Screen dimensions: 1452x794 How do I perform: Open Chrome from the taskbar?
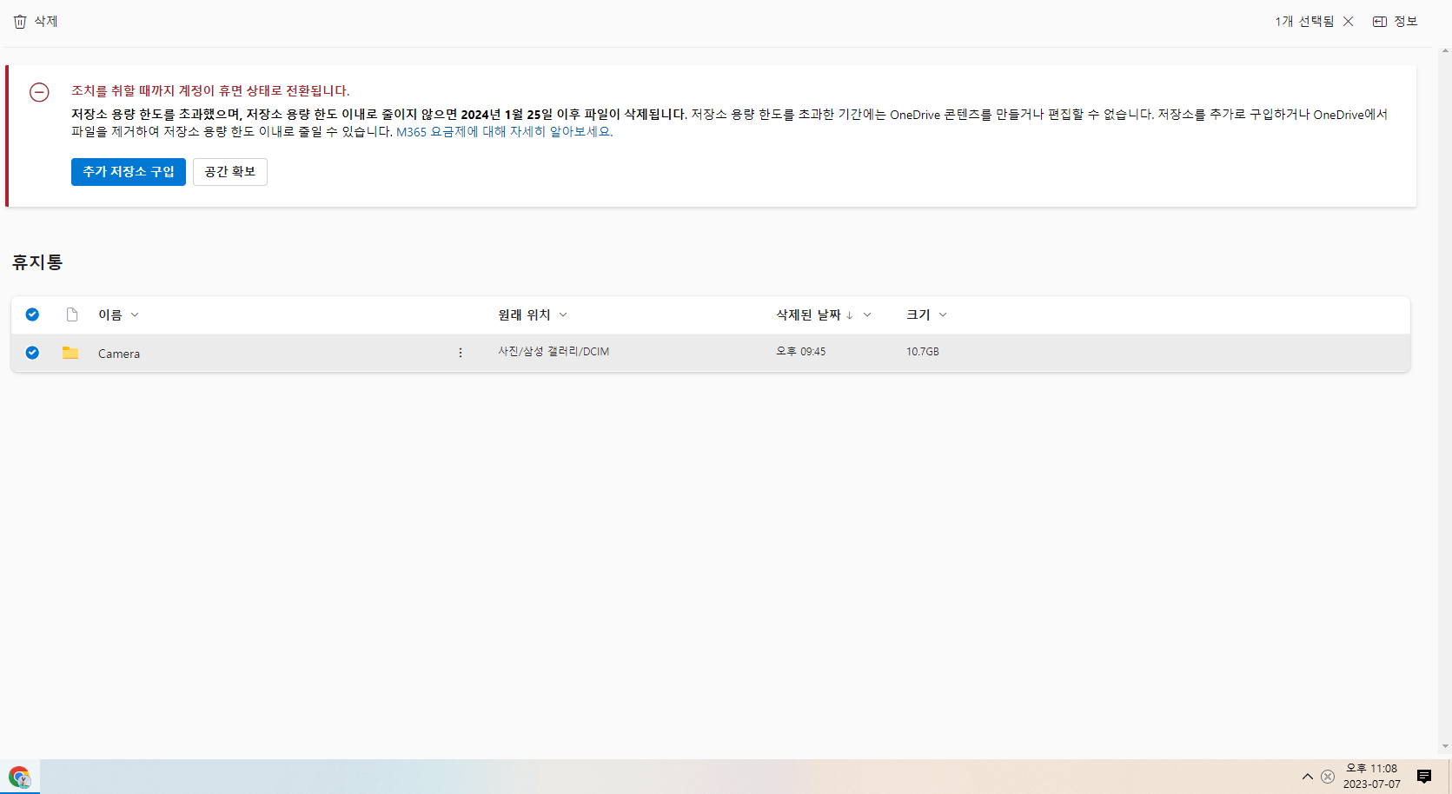[x=19, y=777]
